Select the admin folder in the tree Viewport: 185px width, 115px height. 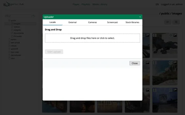pyautogui.click(x=14, y=40)
